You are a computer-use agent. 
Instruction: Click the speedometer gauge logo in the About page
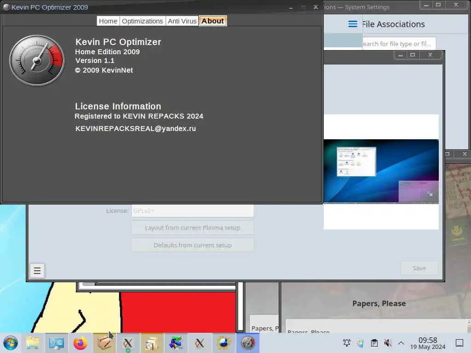click(37, 61)
